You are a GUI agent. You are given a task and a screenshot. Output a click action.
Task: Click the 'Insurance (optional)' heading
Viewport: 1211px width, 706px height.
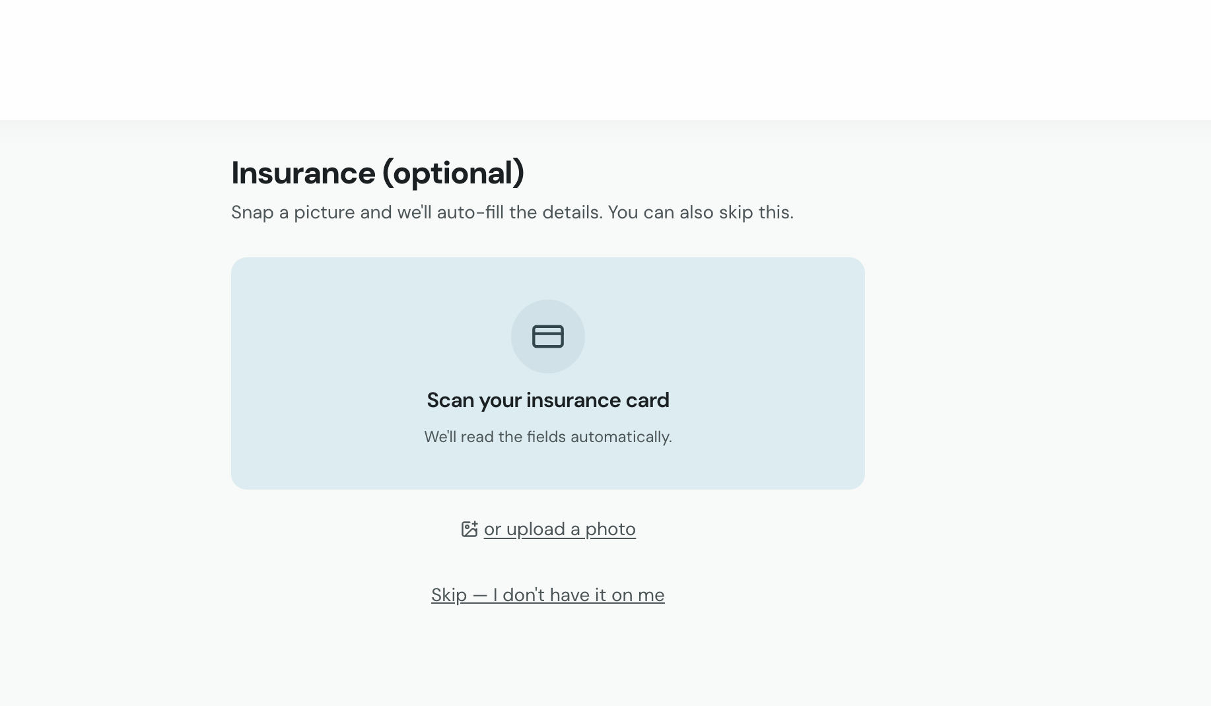pos(378,173)
